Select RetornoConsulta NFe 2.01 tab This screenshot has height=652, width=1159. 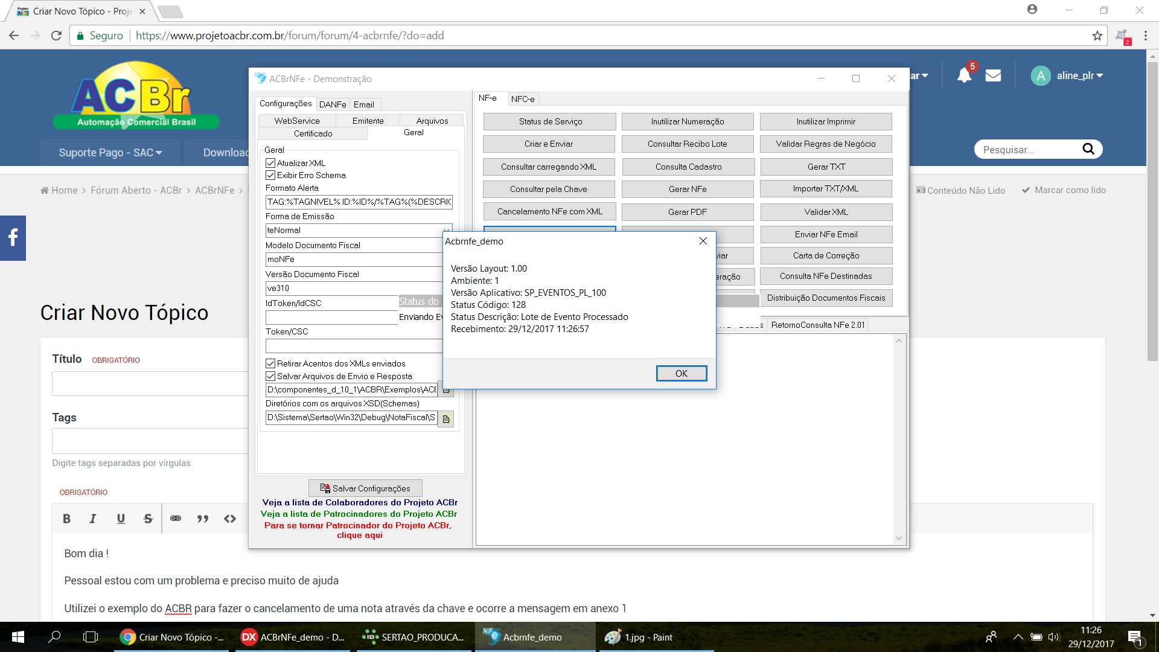(818, 325)
